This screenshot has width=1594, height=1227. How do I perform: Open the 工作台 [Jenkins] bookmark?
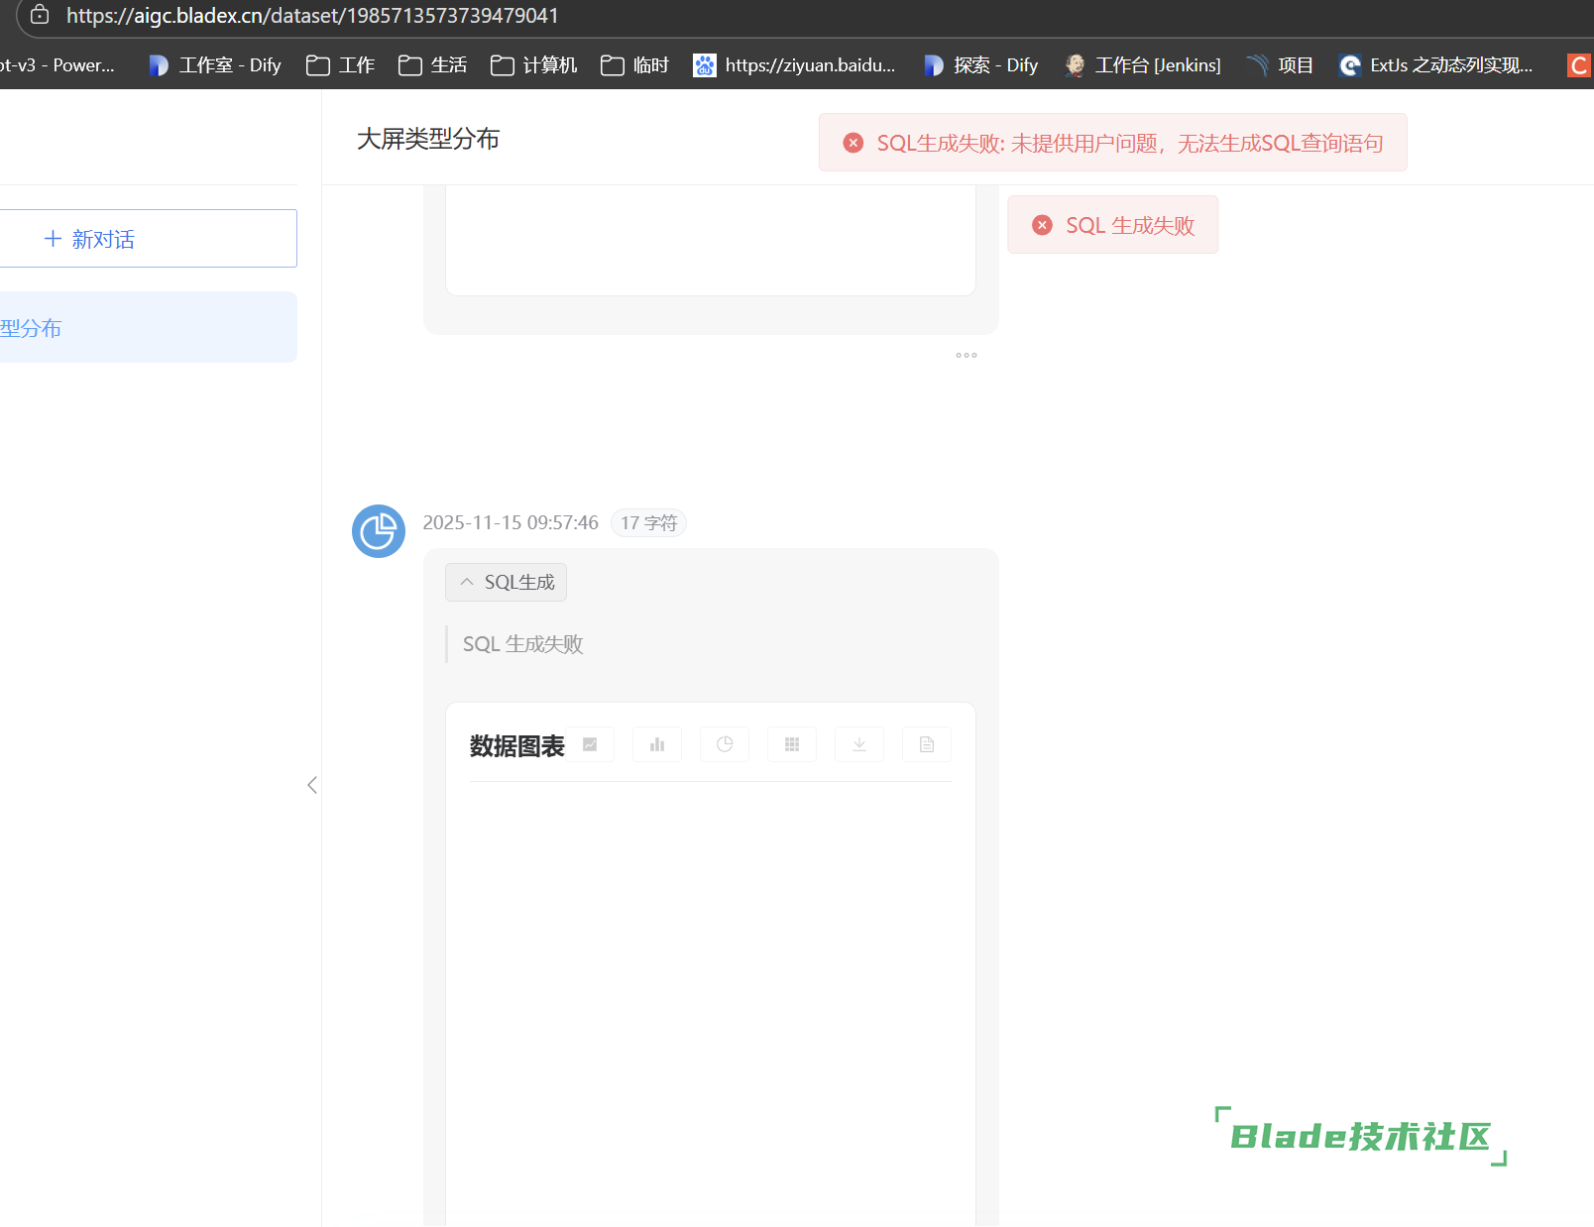pyautogui.click(x=1143, y=65)
